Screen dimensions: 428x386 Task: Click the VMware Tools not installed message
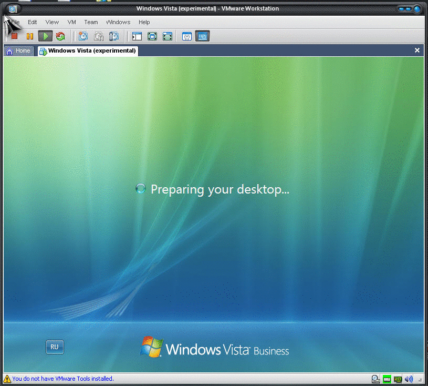tap(63, 379)
